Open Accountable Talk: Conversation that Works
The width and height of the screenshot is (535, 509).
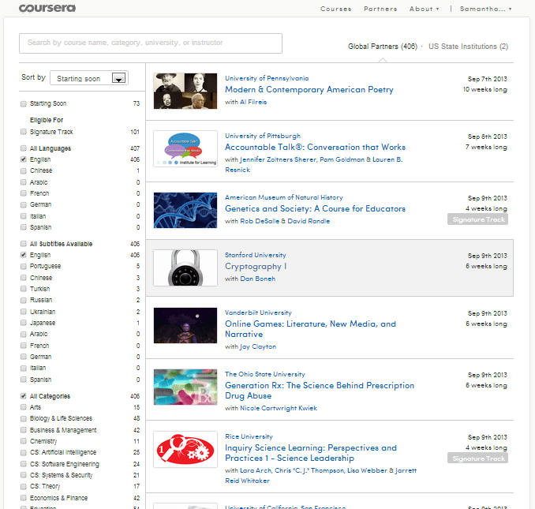pos(316,147)
